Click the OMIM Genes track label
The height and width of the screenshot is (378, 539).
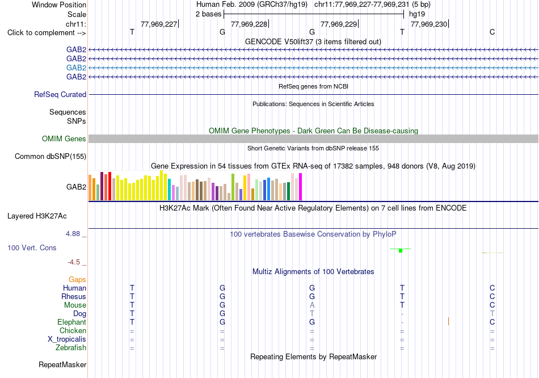point(64,138)
